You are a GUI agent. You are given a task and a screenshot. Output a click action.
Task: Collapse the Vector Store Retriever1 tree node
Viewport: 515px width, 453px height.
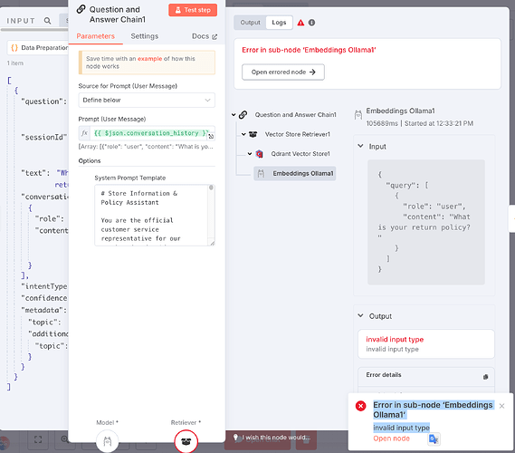click(x=243, y=134)
